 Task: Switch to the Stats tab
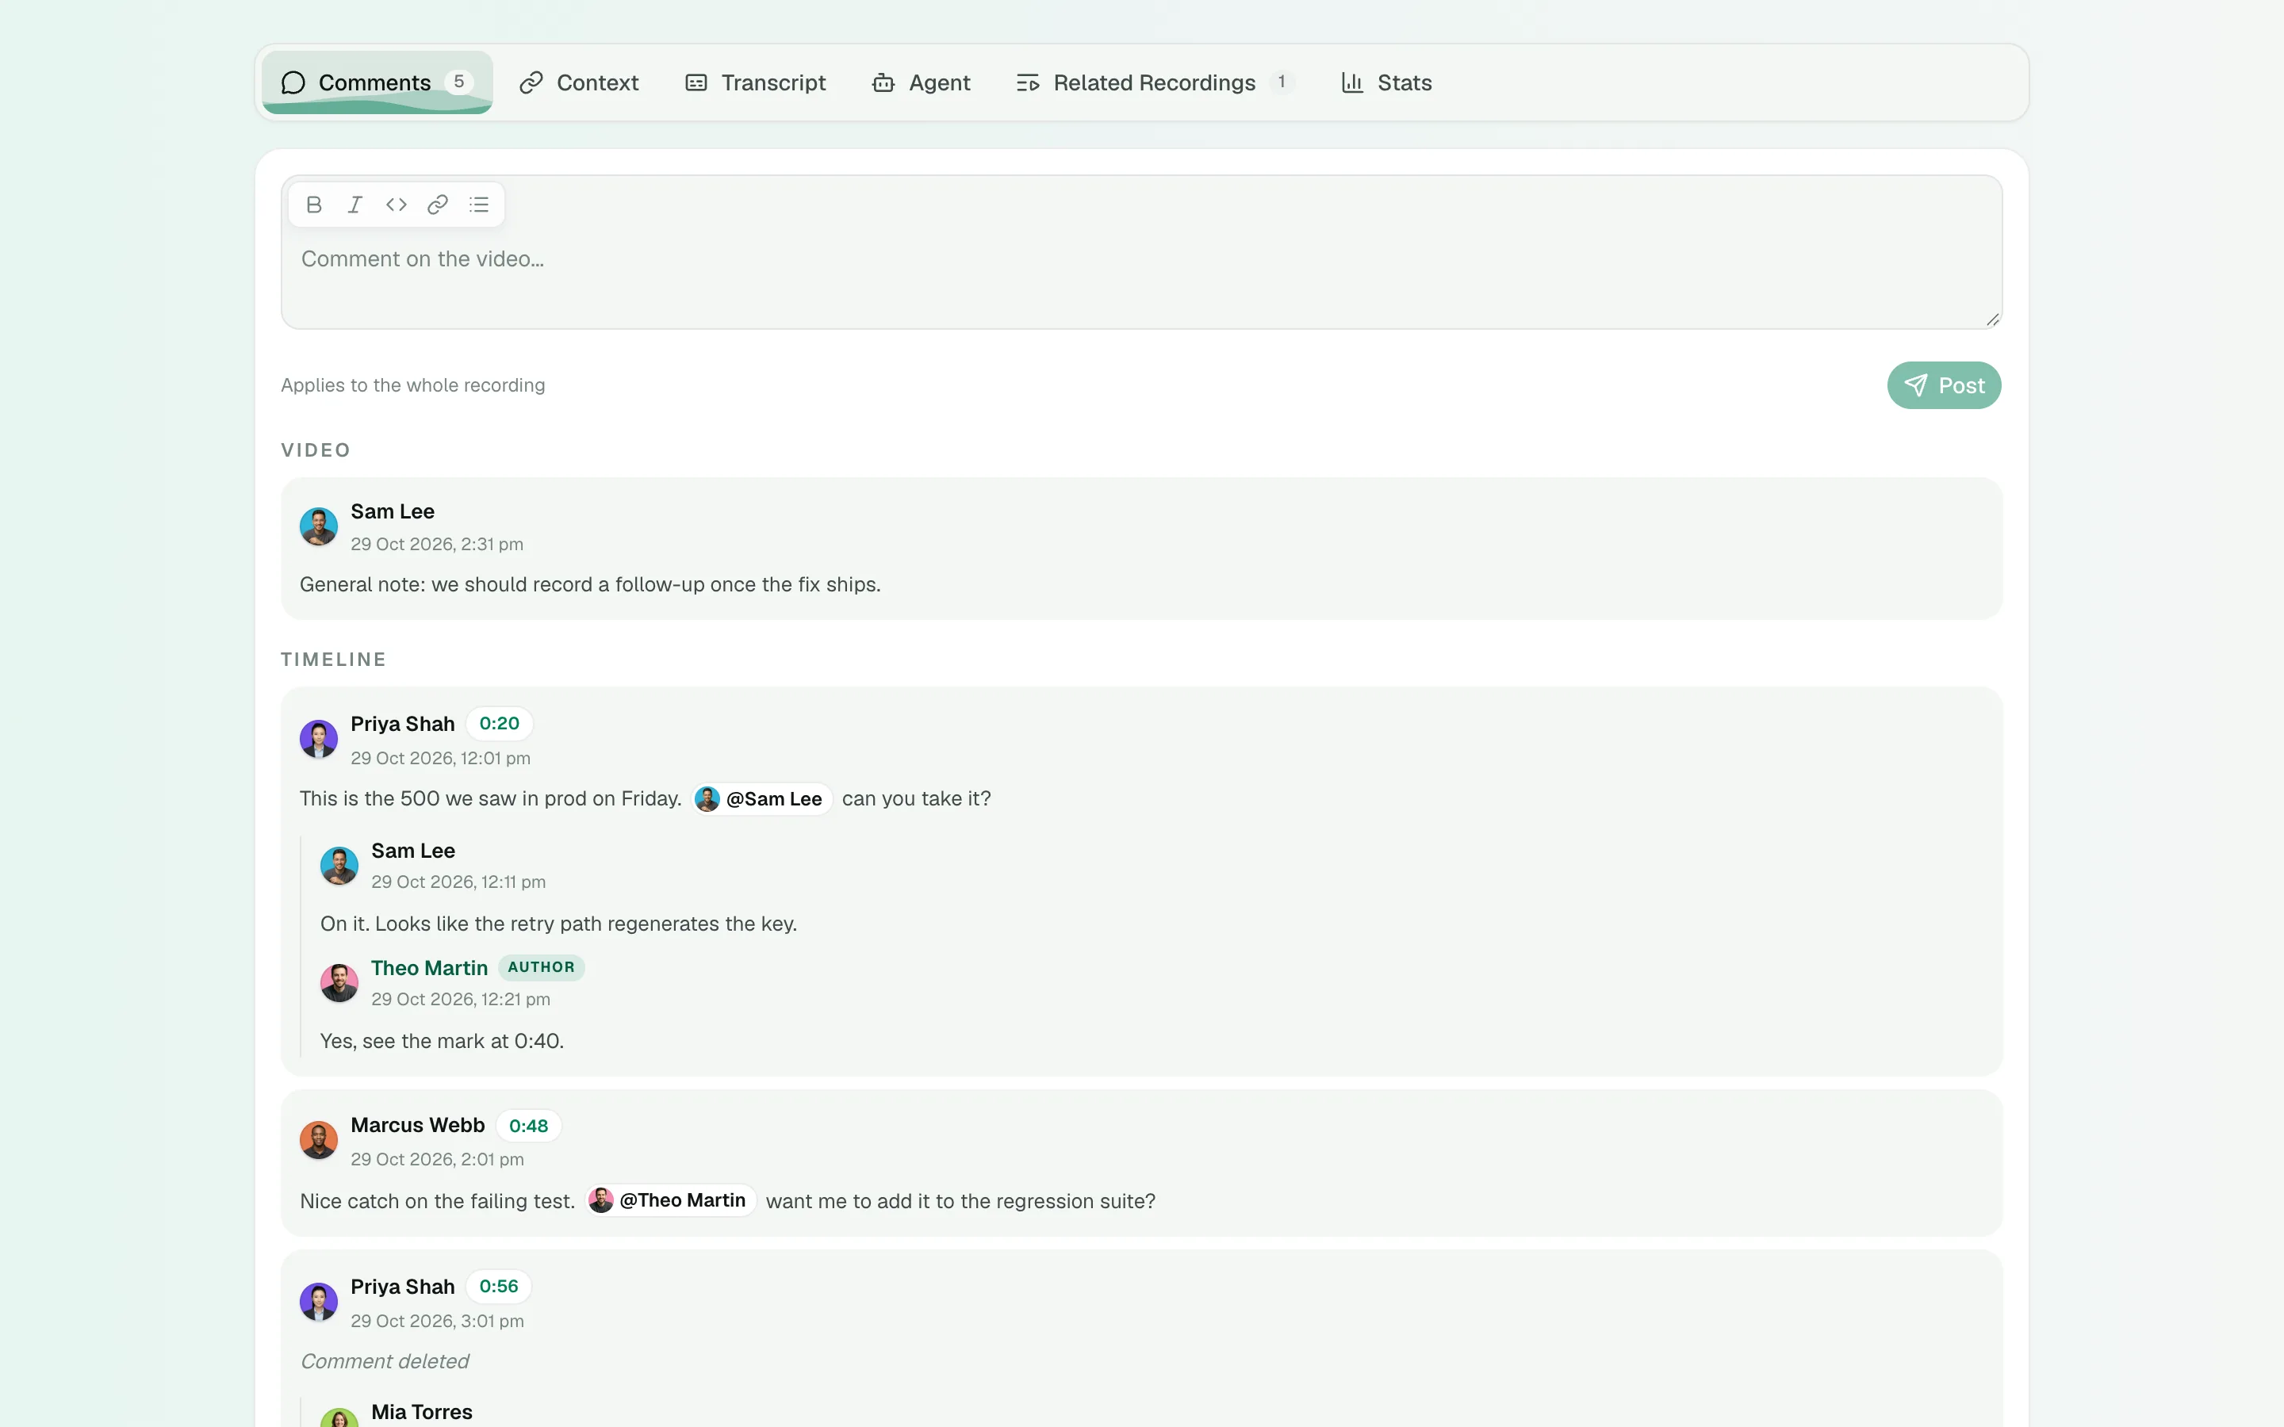(1386, 82)
